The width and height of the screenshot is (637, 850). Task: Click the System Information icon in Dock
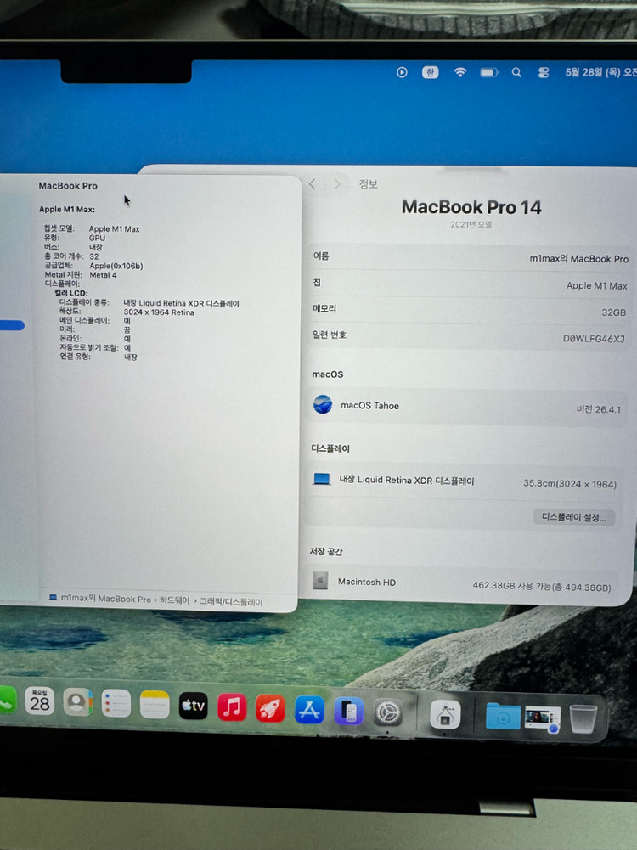point(445,714)
